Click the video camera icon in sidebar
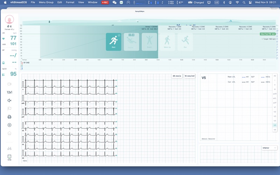 coord(9,84)
